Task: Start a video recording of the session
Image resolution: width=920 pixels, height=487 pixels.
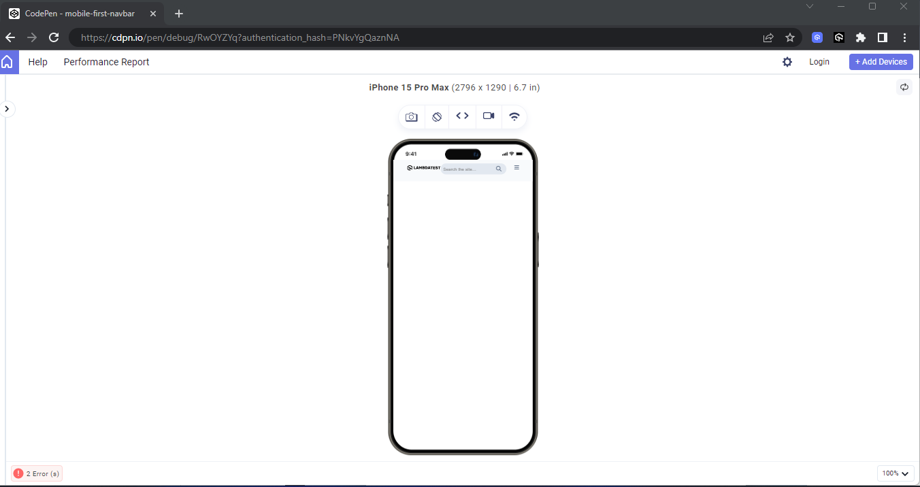Action: 488,116
